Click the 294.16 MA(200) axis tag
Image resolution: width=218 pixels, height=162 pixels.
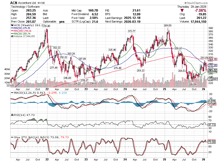[x=212, y=59]
